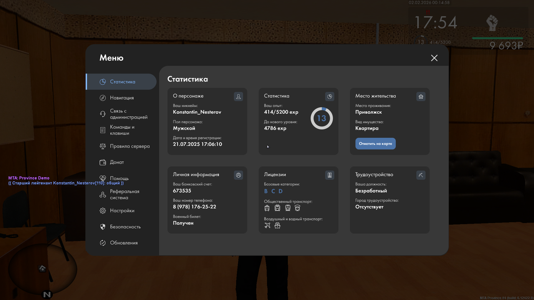Click the refresh-check icon beside Обновления

pos(103,243)
